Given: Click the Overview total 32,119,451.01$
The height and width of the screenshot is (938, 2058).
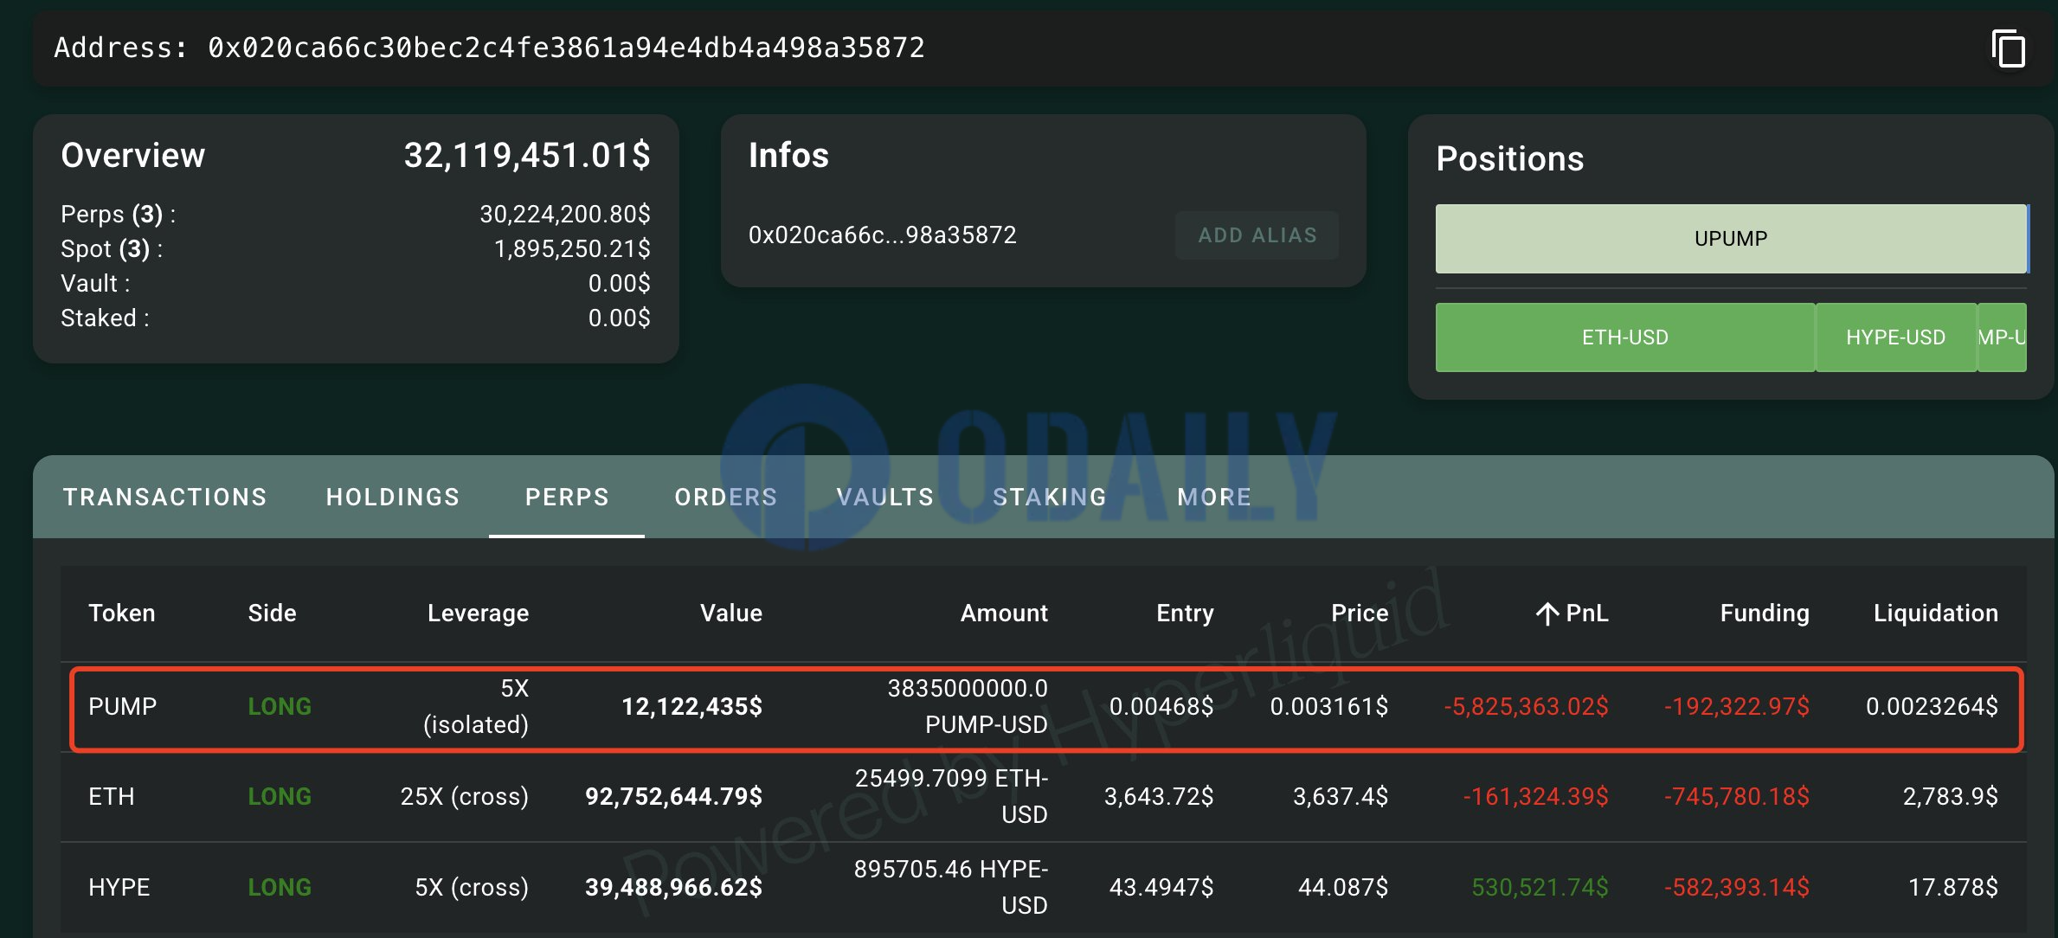Looking at the screenshot, I should point(527,156).
